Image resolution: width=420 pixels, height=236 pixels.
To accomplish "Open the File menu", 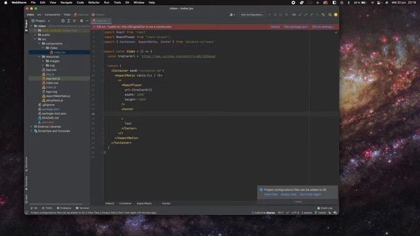I will coord(33,3).
